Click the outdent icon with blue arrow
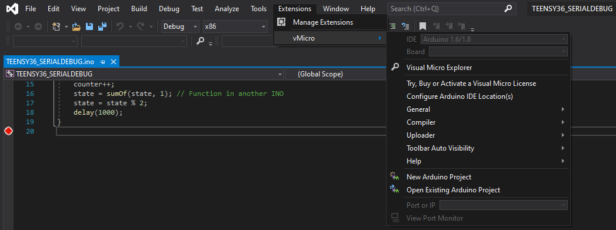 tap(405, 26)
